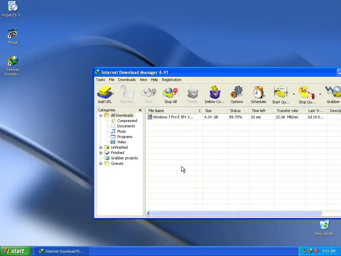Open the Downloads menu
The width and height of the screenshot is (341, 256).
[x=127, y=80]
